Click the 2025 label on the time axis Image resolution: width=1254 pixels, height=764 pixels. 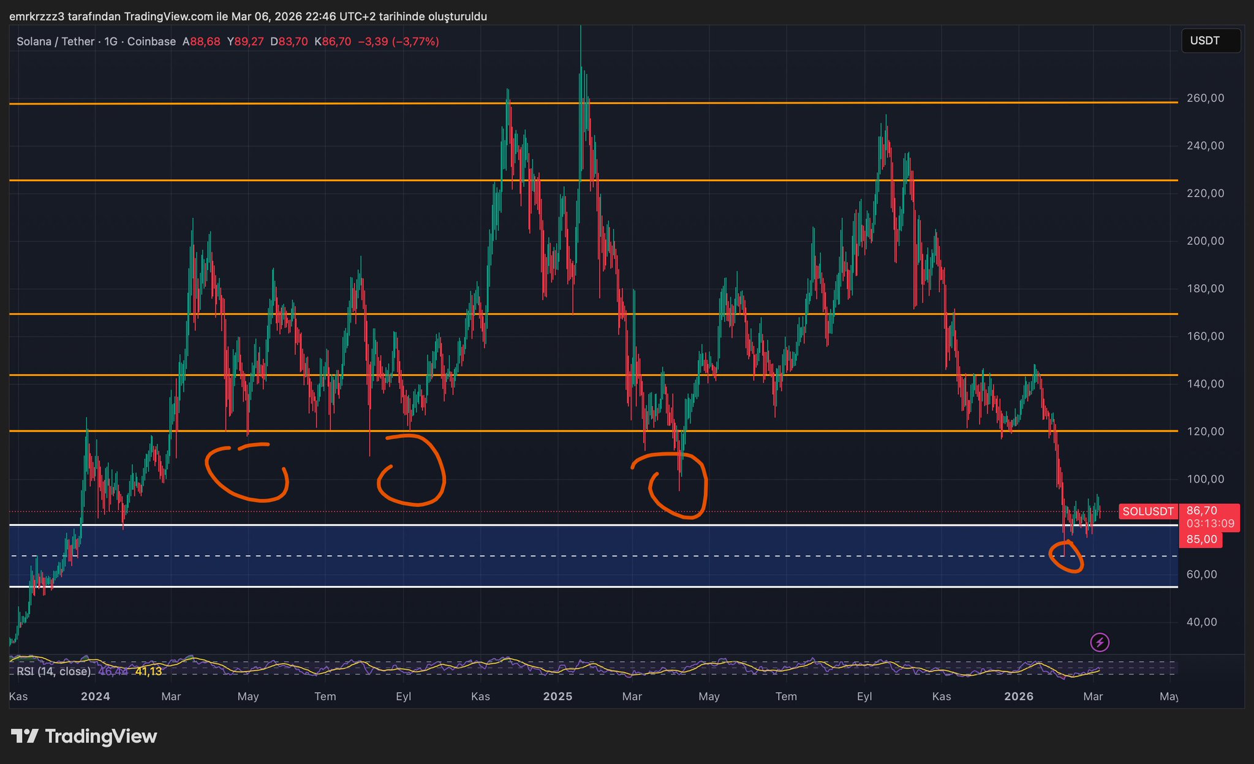coord(557,696)
